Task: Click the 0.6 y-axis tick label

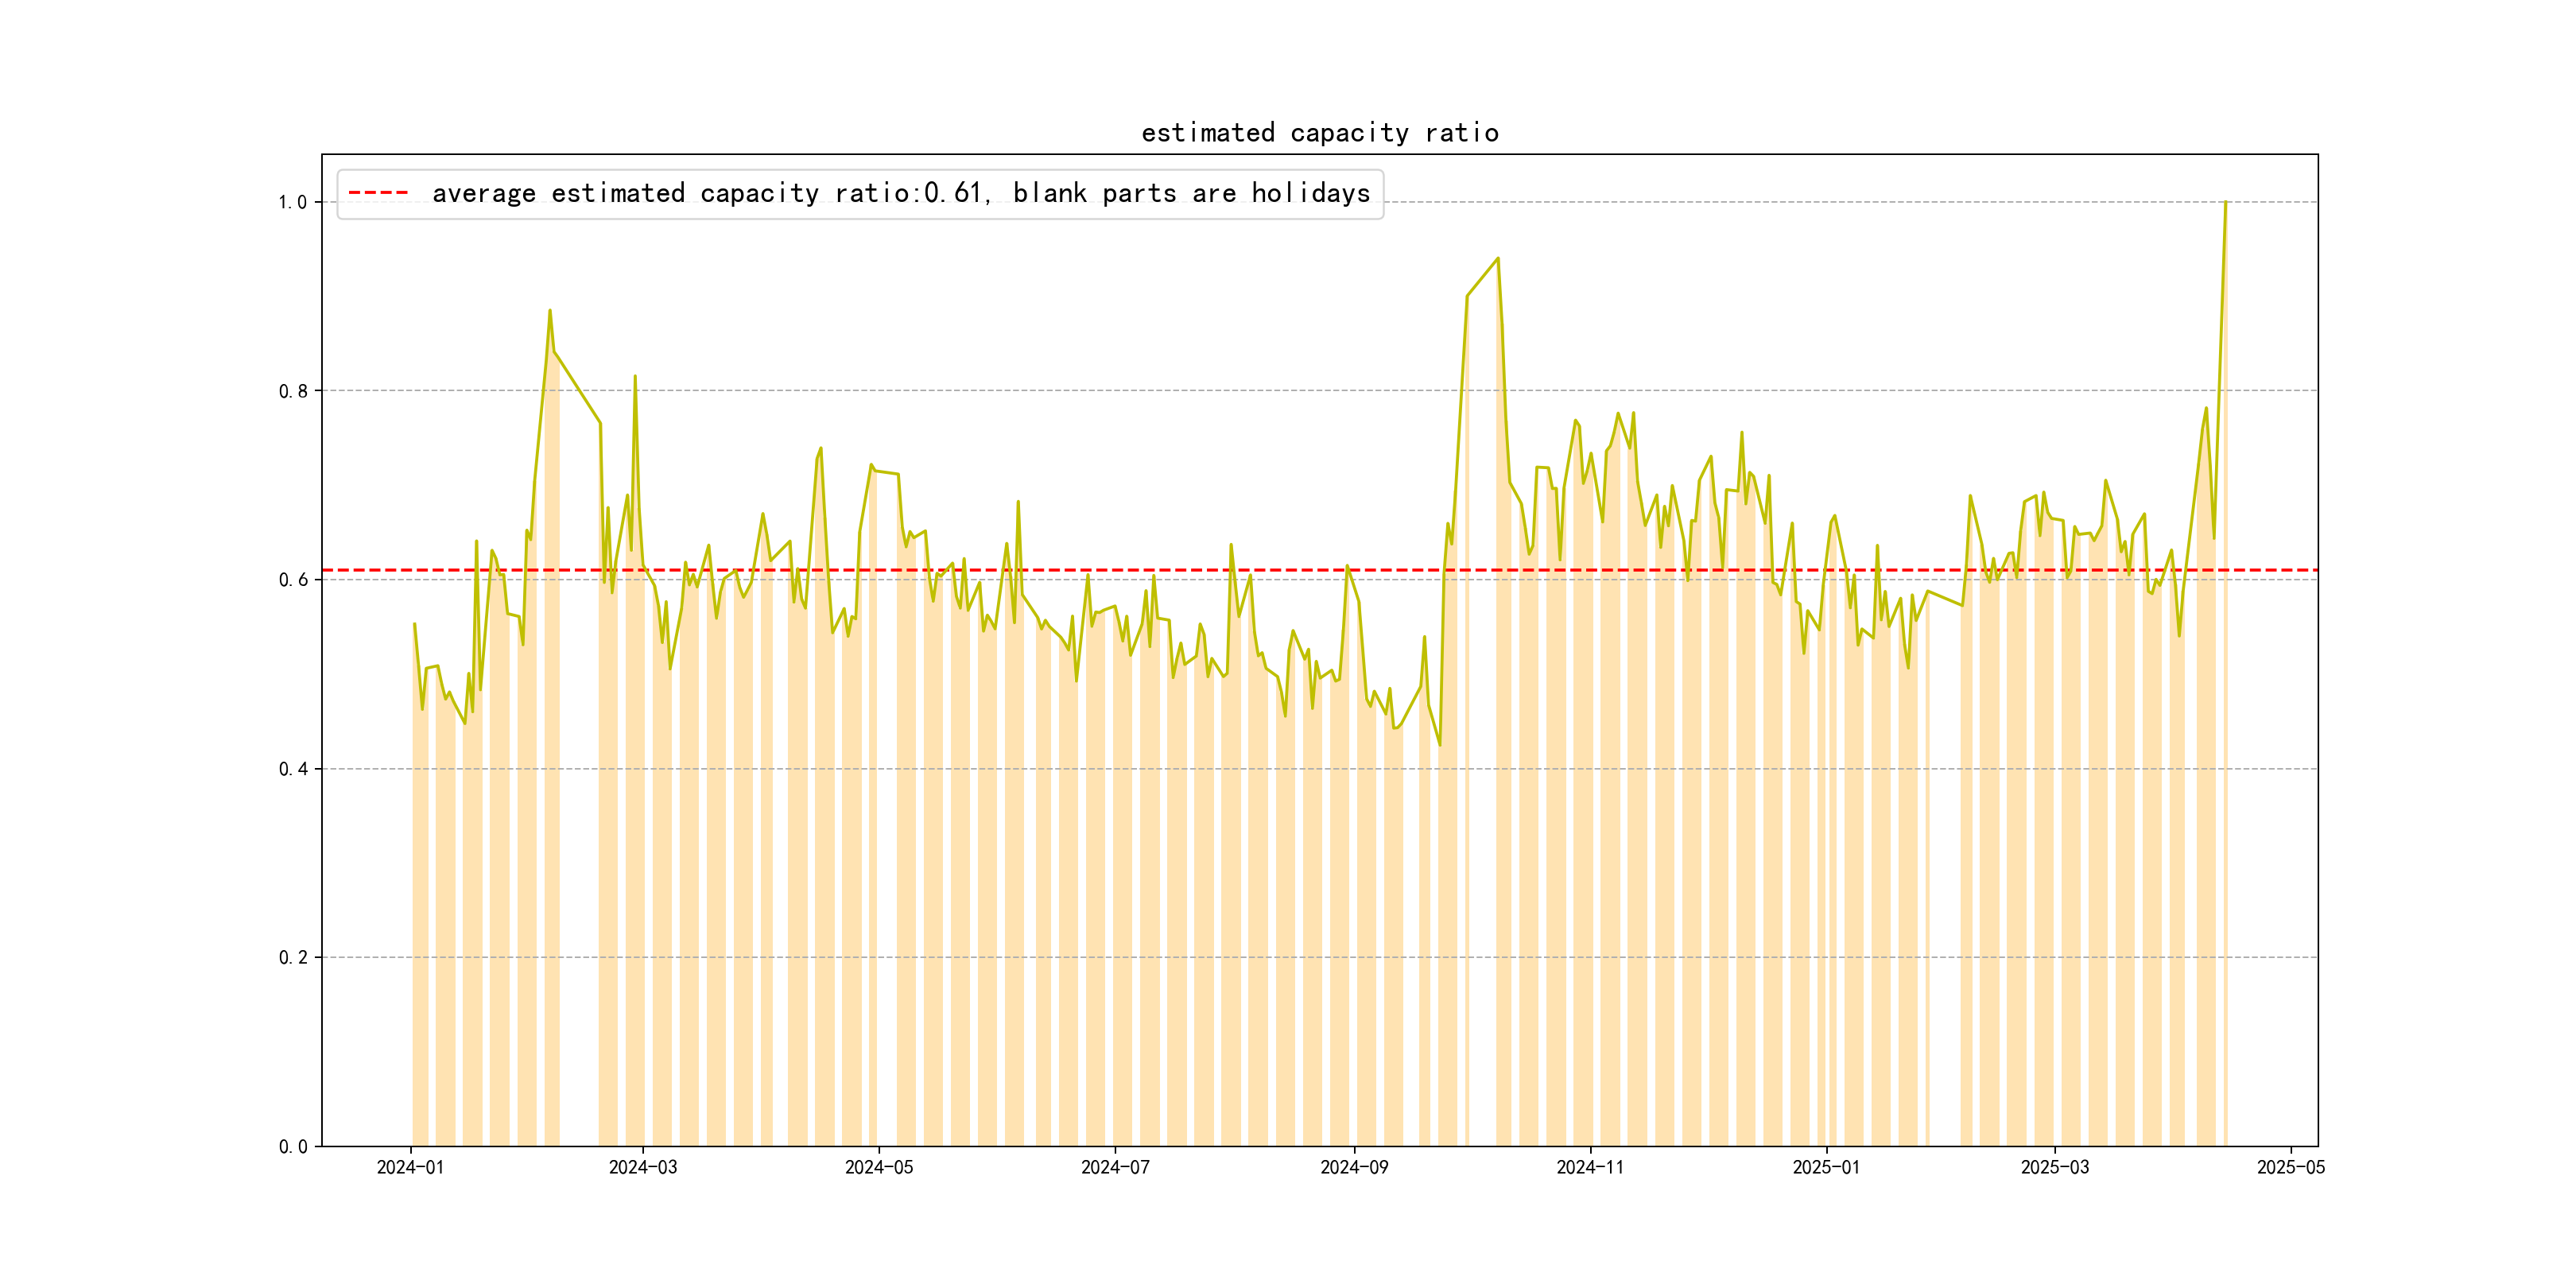Action: [292, 580]
